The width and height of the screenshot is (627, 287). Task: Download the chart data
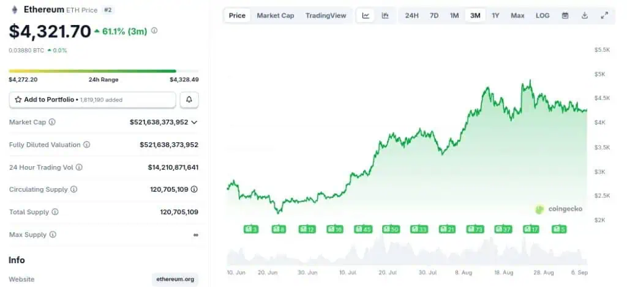tap(585, 15)
